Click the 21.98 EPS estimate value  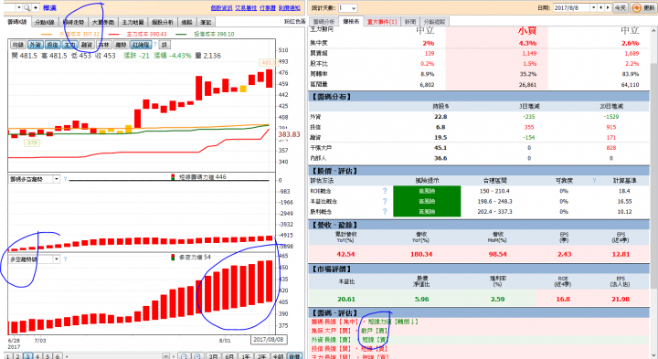click(x=621, y=299)
